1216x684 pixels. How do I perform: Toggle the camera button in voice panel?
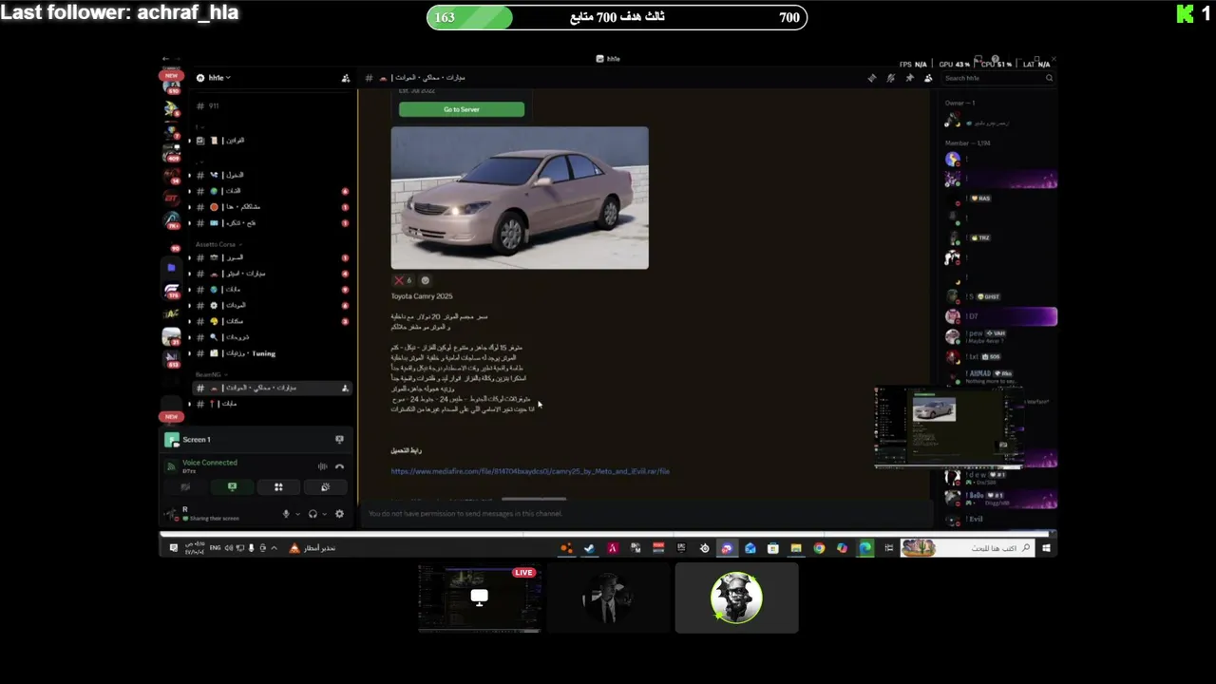pyautogui.click(x=185, y=487)
